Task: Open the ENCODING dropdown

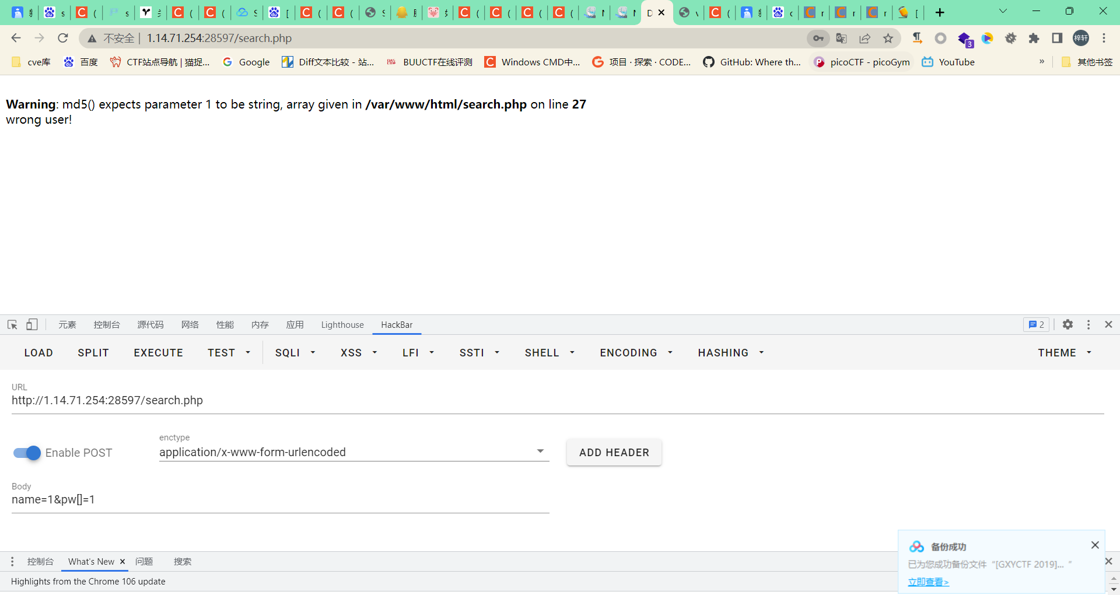Action: coord(636,353)
